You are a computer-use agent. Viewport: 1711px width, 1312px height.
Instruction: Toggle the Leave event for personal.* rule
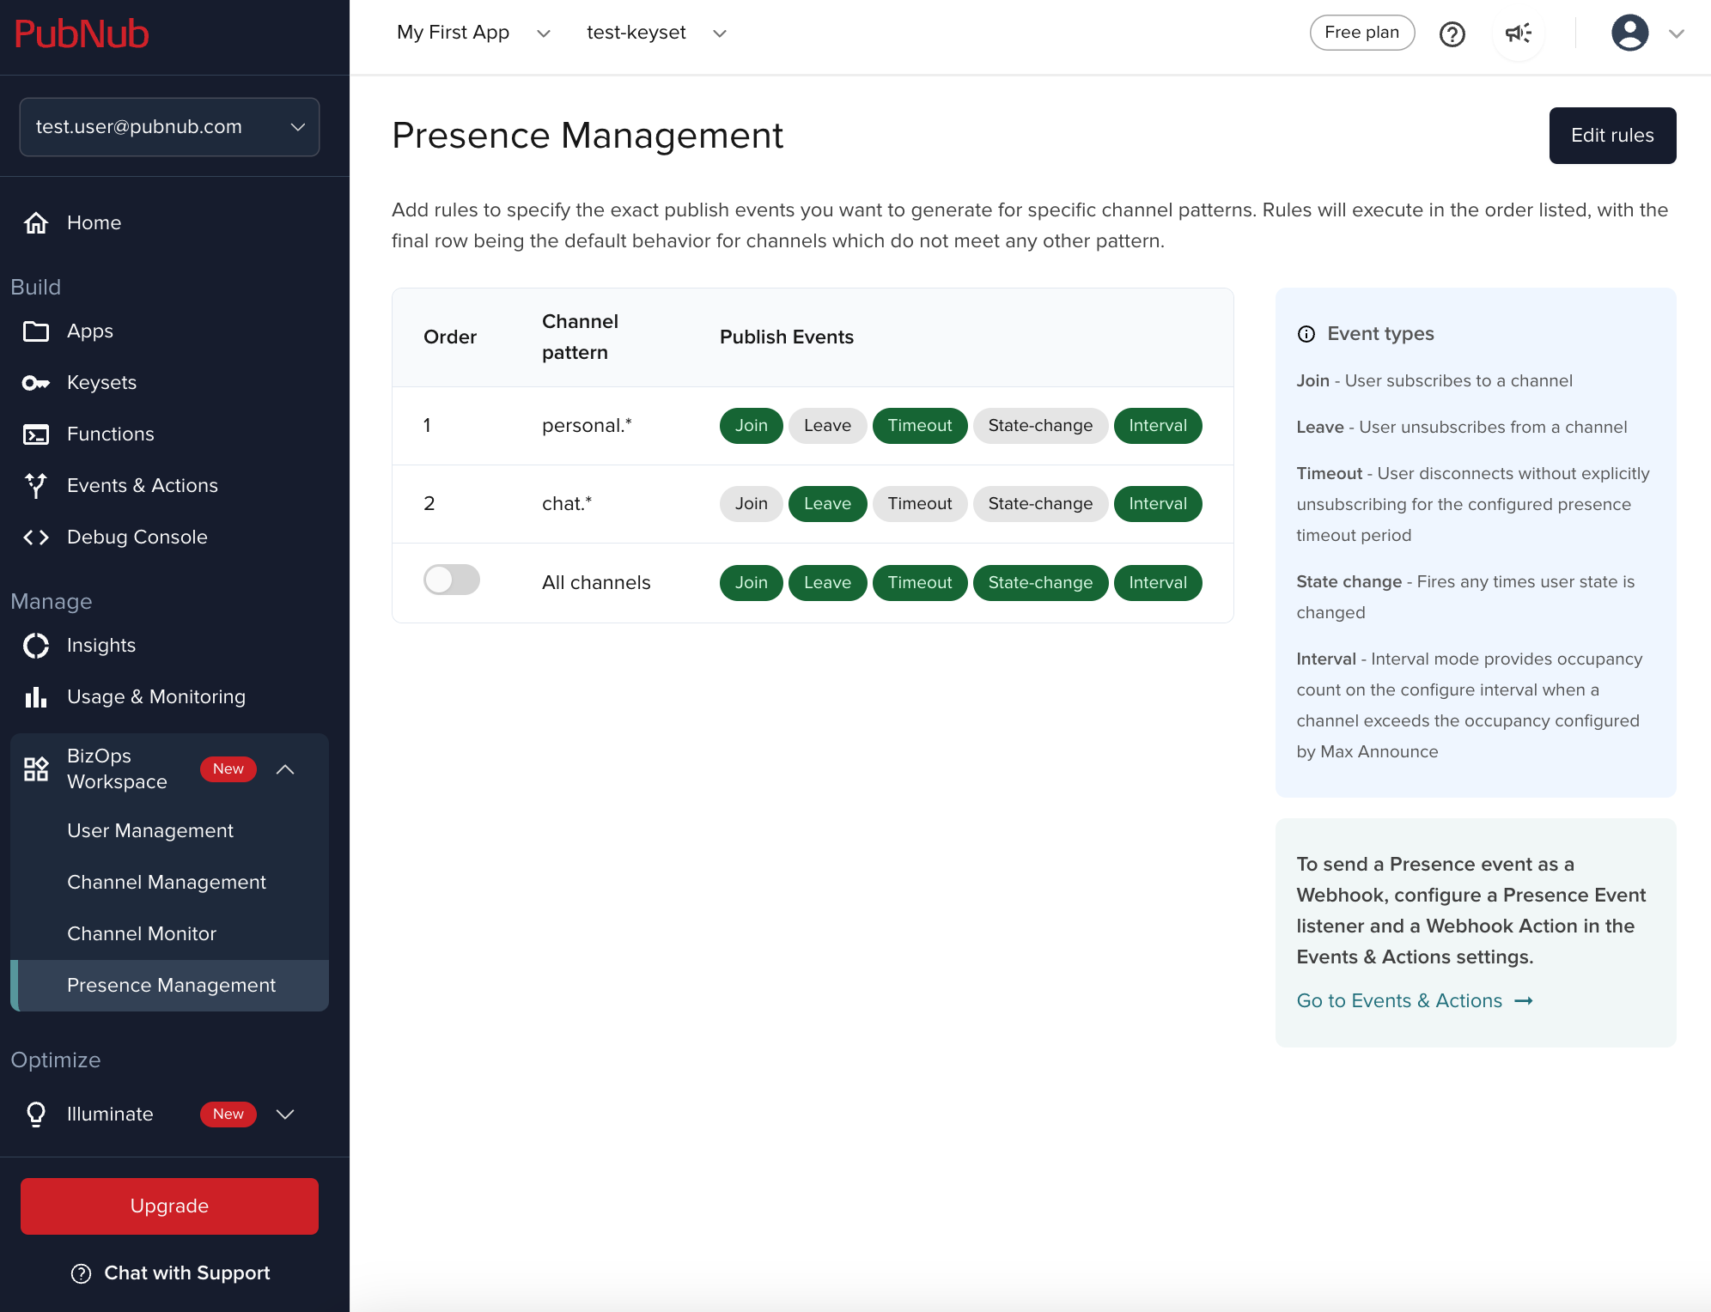coord(826,425)
